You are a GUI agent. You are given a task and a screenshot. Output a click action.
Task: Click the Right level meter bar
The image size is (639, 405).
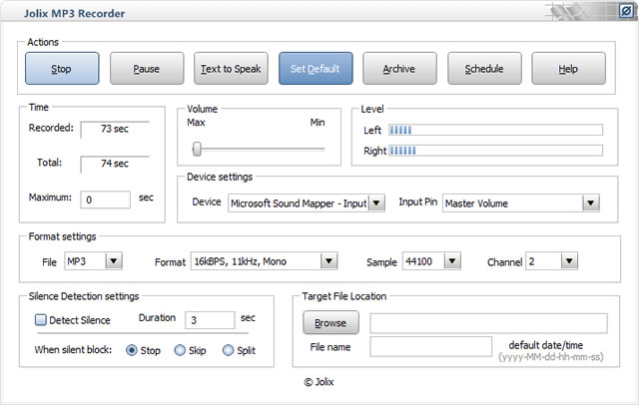click(495, 151)
